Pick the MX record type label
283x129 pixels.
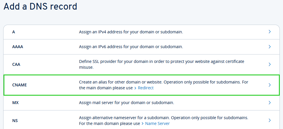tap(15, 103)
